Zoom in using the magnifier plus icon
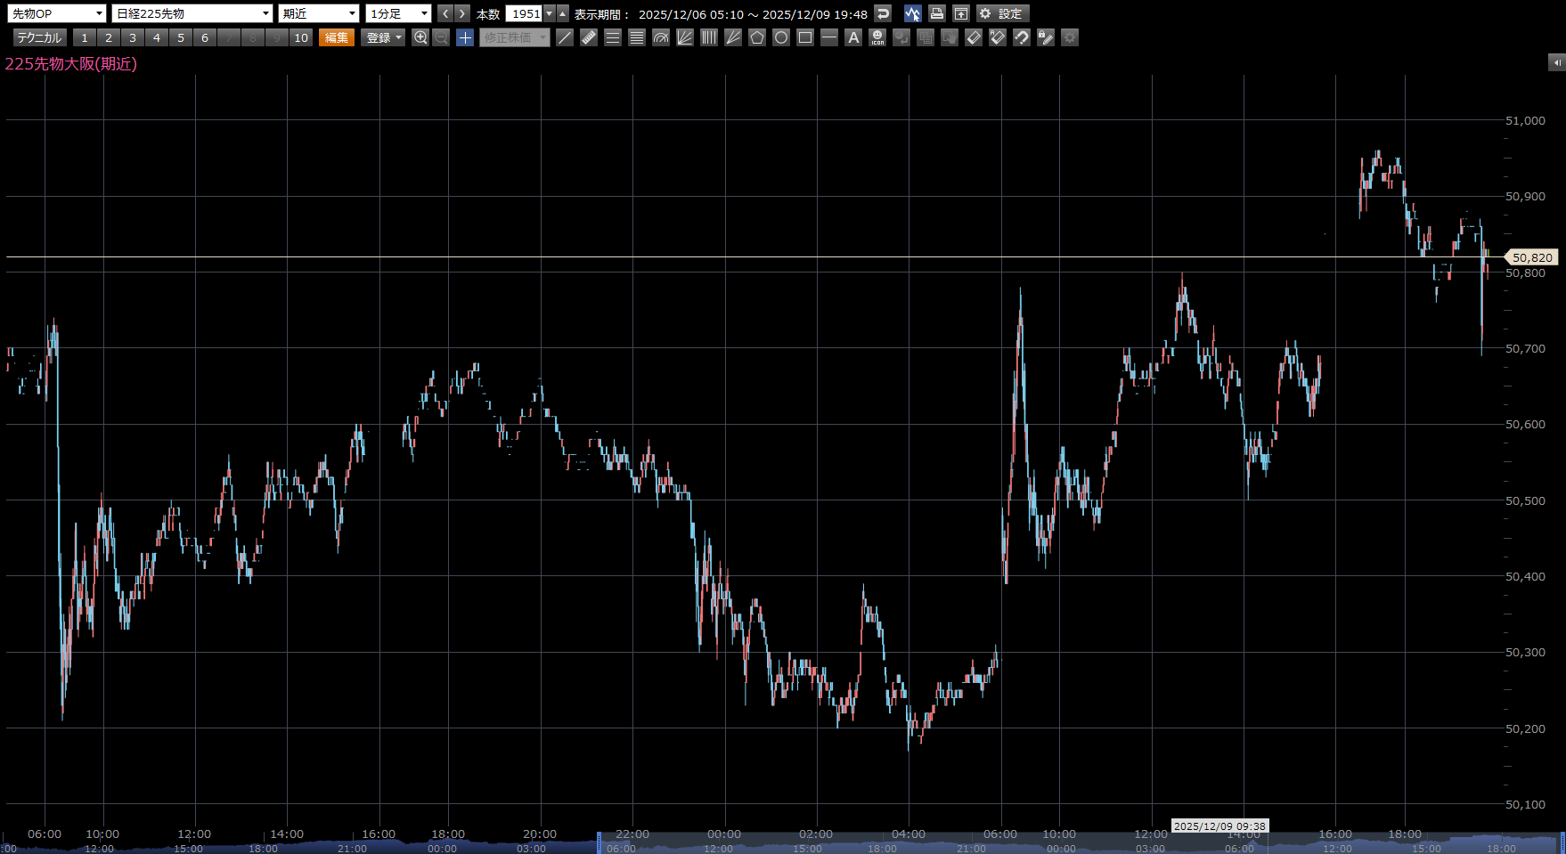 pos(420,37)
